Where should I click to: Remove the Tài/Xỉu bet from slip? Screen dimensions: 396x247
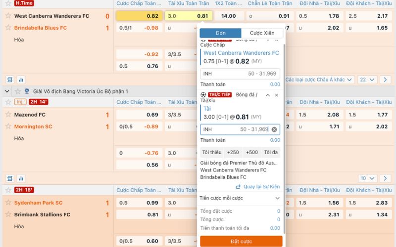click(277, 95)
